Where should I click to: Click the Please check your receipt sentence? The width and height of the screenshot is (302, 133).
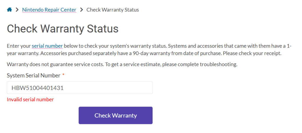[x=252, y=54]
